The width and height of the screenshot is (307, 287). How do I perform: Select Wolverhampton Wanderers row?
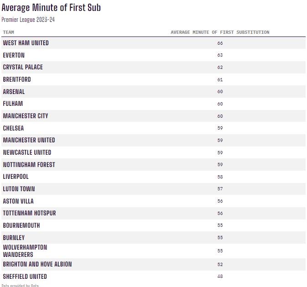tap(25, 250)
